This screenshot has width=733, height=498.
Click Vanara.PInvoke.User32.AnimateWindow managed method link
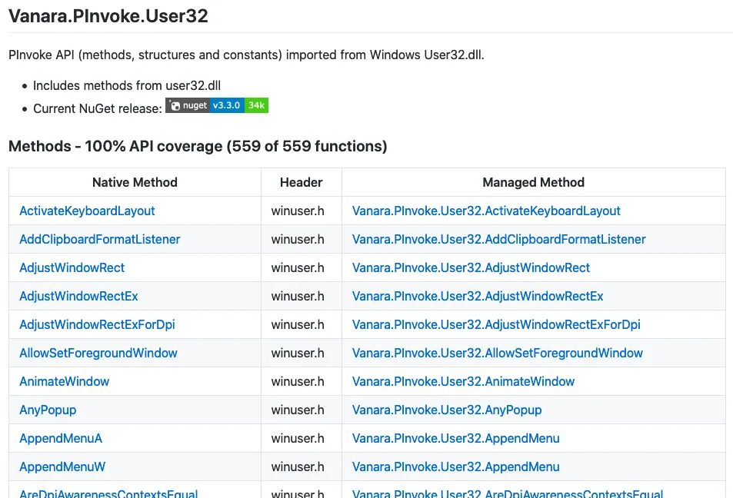pyautogui.click(x=463, y=381)
